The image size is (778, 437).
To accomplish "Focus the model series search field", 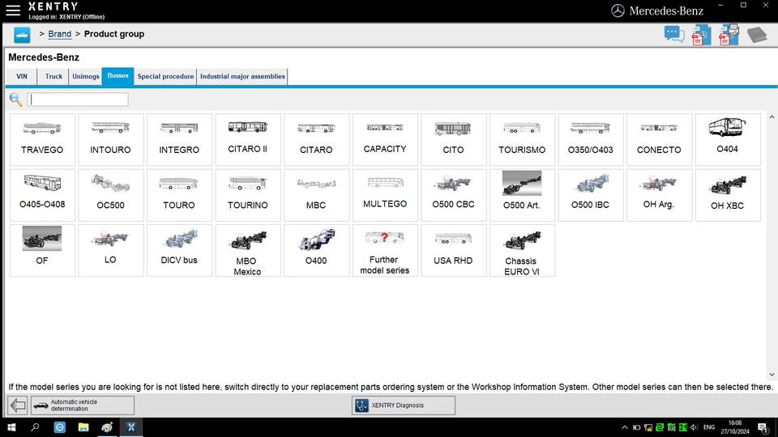I will 78,100.
